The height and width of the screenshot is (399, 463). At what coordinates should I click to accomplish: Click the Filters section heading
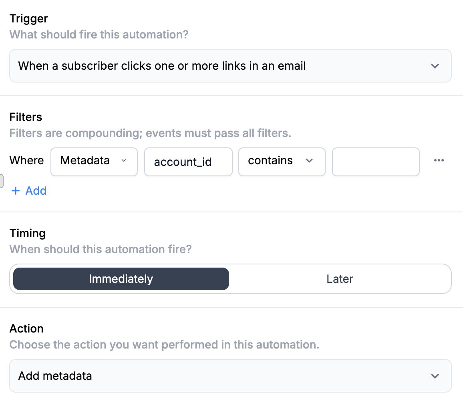[26, 117]
